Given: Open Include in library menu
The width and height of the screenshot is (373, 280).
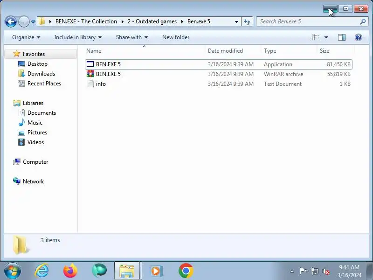Looking at the screenshot, I should point(78,37).
